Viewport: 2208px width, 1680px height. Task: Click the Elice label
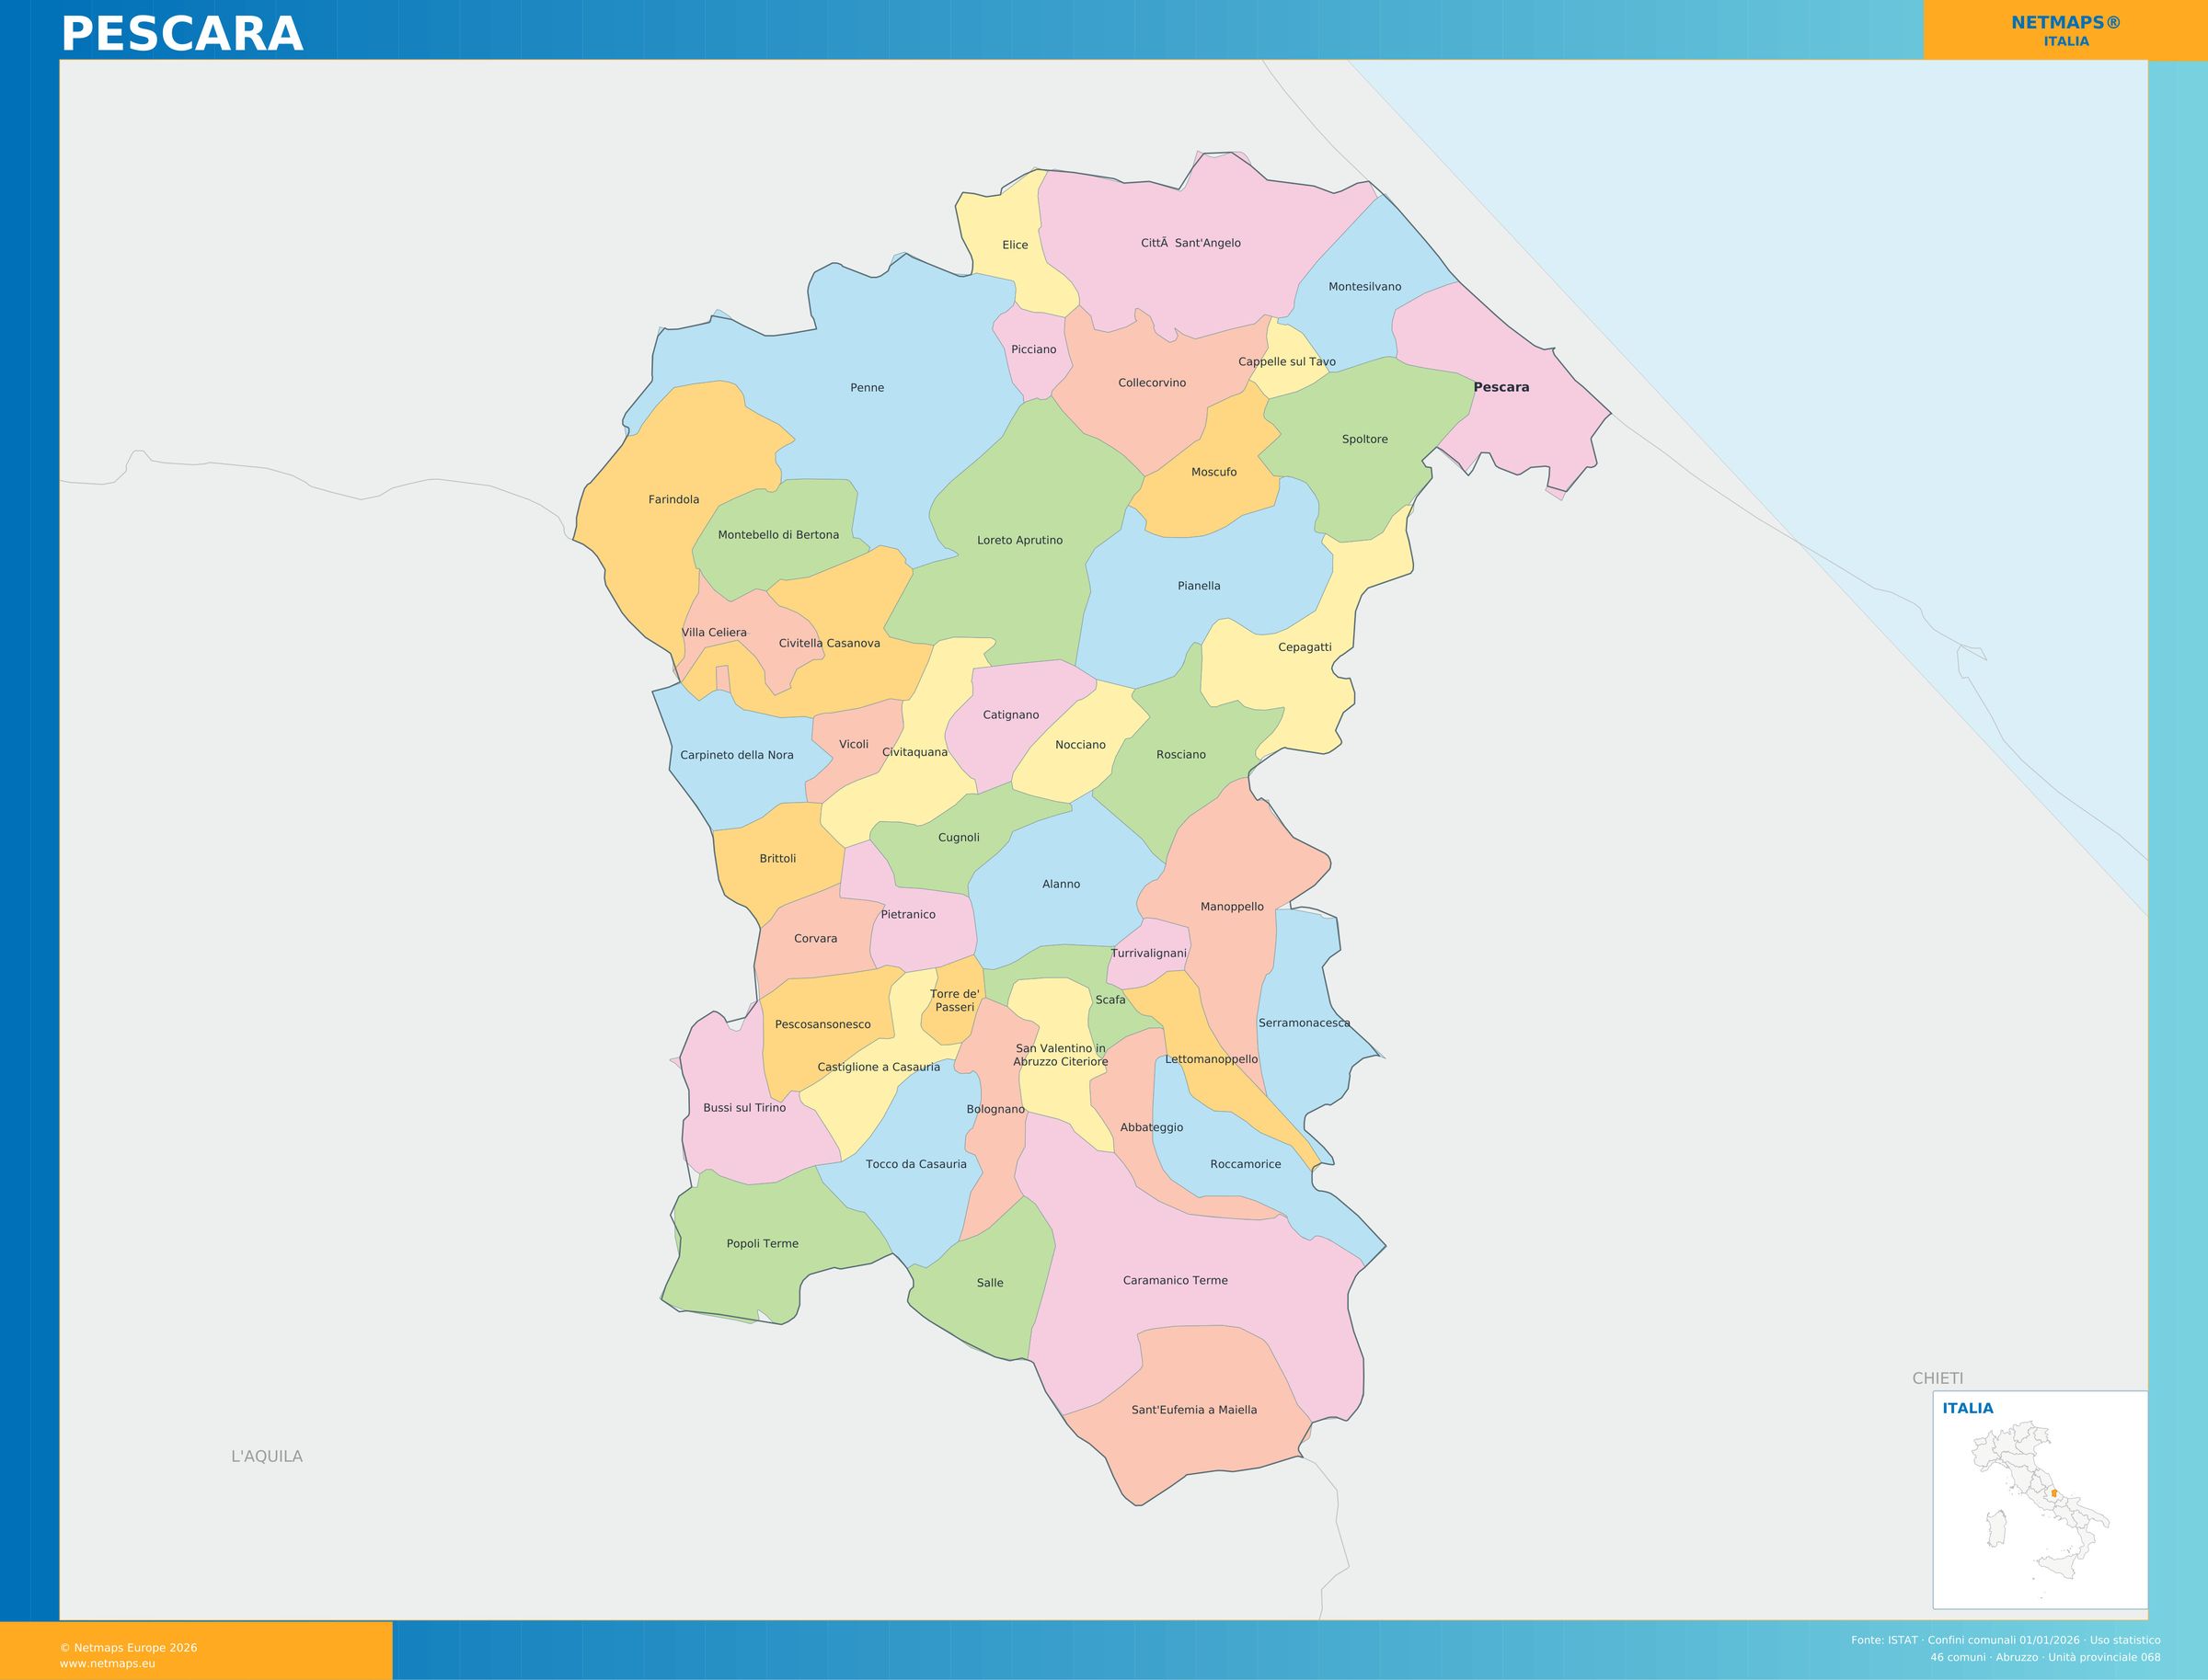[1015, 245]
